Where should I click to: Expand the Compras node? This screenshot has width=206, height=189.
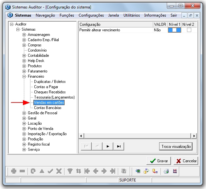[x=24, y=45]
